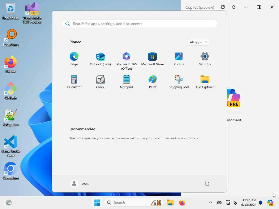Click the Windows Start button on taskbar
Viewport: 279px width, 209px height.
97,202
